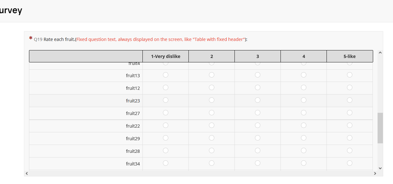Mark fruit27 as rating 2

[x=211, y=113]
